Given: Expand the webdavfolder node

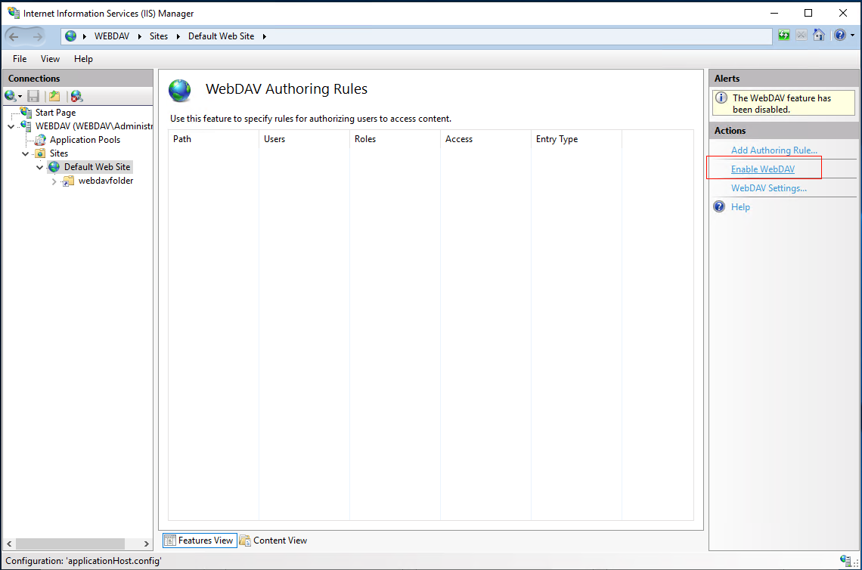Looking at the screenshot, I should [x=54, y=181].
